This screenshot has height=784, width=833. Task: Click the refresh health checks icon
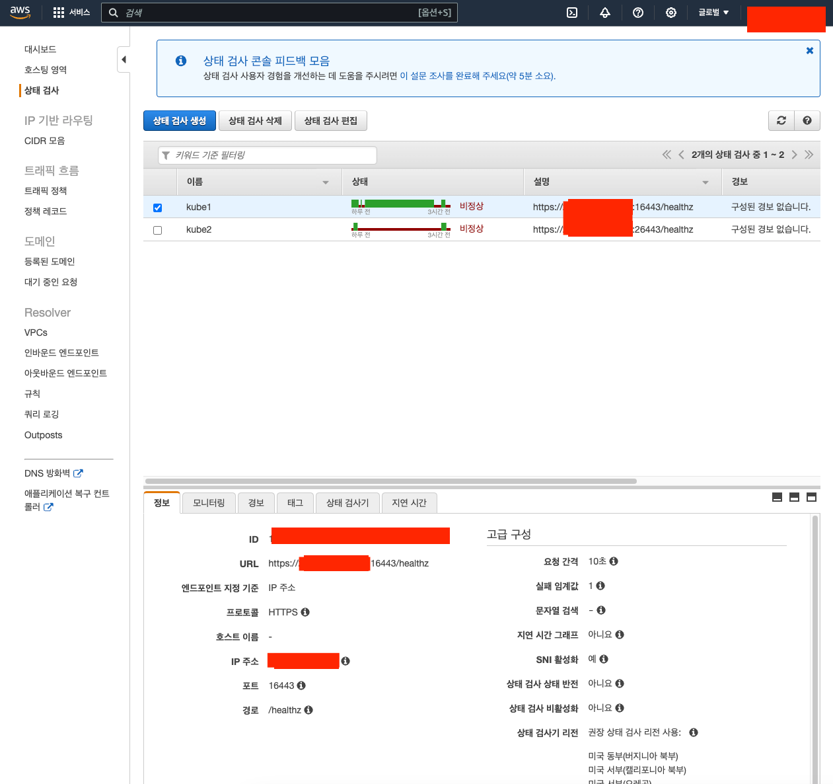tap(781, 120)
